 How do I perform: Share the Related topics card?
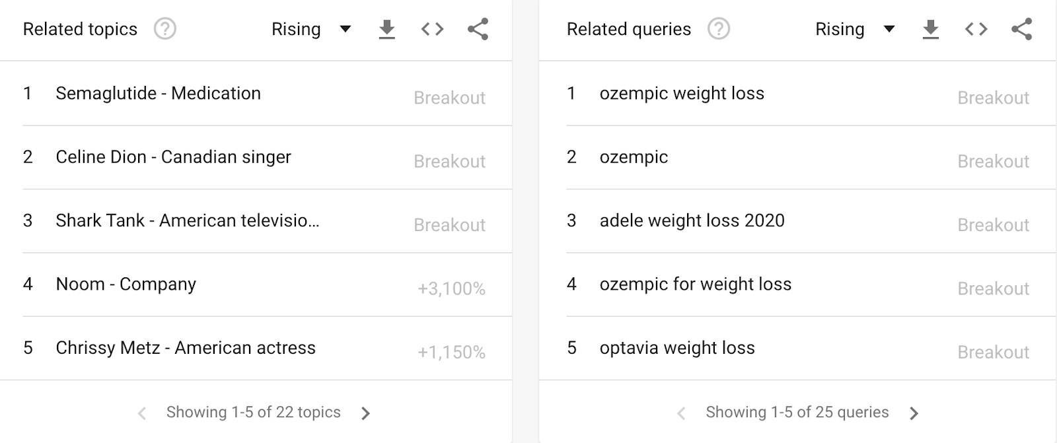pos(478,29)
